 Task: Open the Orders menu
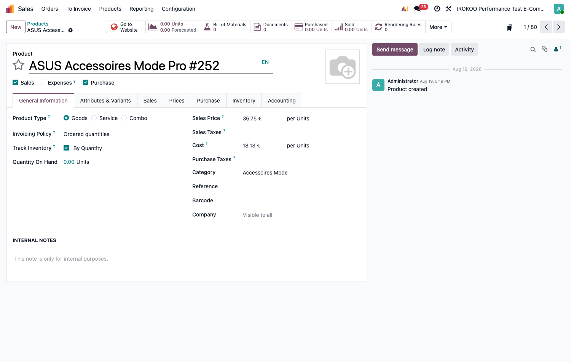[49, 9]
